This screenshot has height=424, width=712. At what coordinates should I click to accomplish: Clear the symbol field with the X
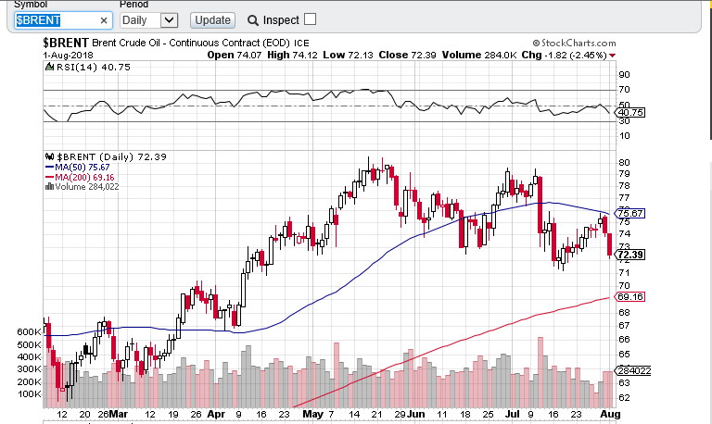click(x=104, y=20)
